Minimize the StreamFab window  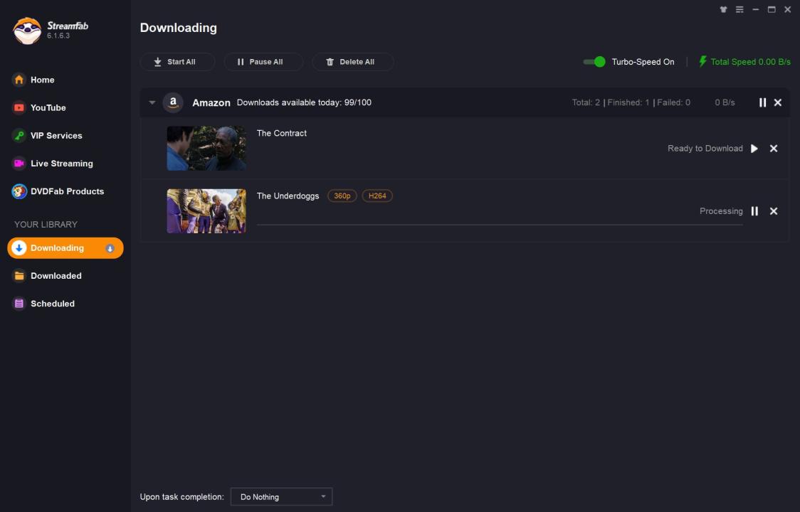pyautogui.click(x=756, y=10)
